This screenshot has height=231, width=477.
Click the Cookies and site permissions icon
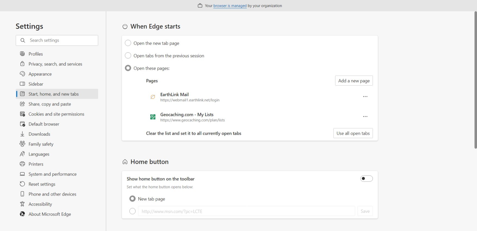click(22, 114)
